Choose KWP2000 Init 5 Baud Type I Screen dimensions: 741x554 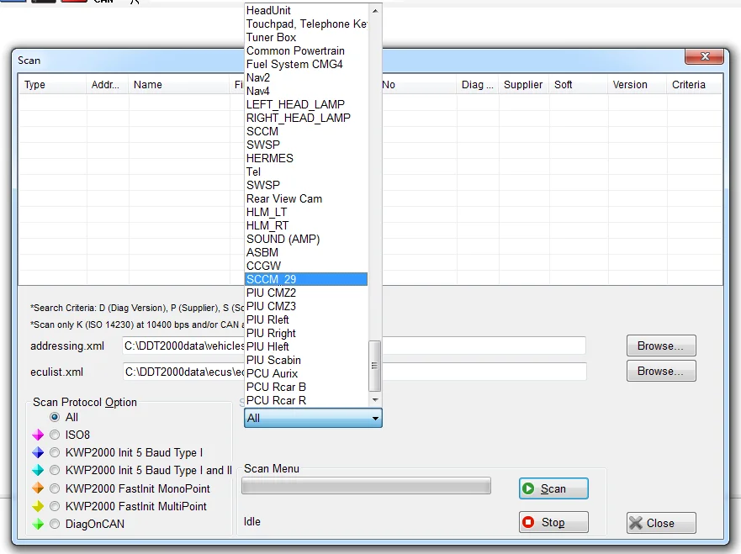pos(55,452)
